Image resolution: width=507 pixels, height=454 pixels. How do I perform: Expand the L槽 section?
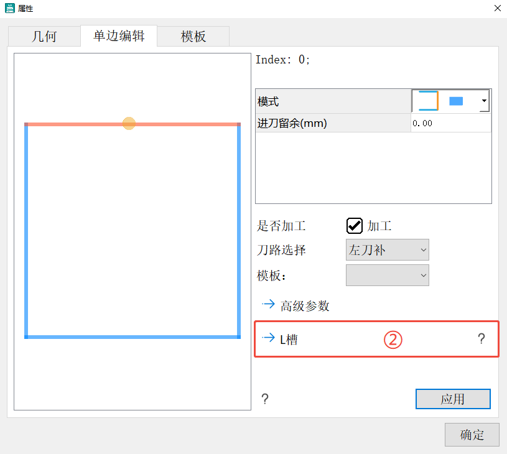click(x=281, y=339)
